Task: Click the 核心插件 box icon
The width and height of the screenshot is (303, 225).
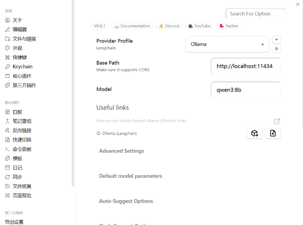Action: [x=7, y=76]
